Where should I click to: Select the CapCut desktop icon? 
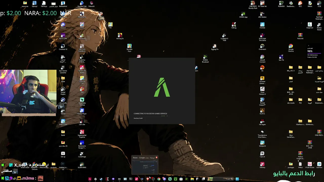tap(262, 154)
